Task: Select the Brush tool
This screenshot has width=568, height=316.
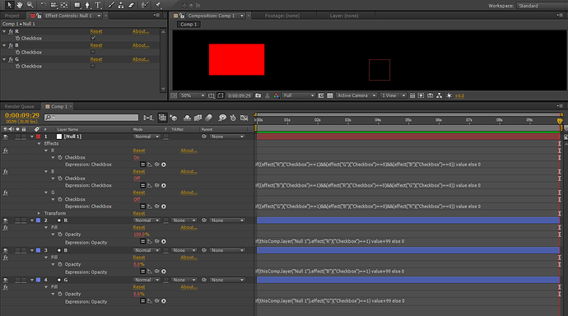Action: (x=111, y=5)
